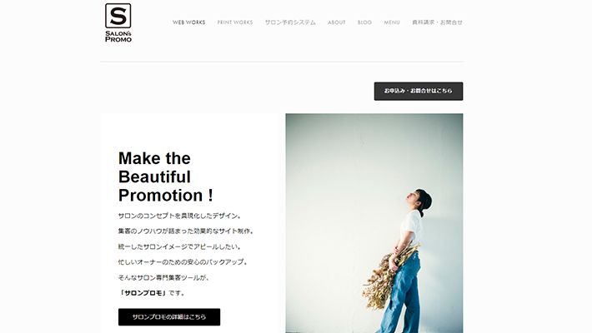
Task: Open the ABOUT page
Action: click(336, 22)
